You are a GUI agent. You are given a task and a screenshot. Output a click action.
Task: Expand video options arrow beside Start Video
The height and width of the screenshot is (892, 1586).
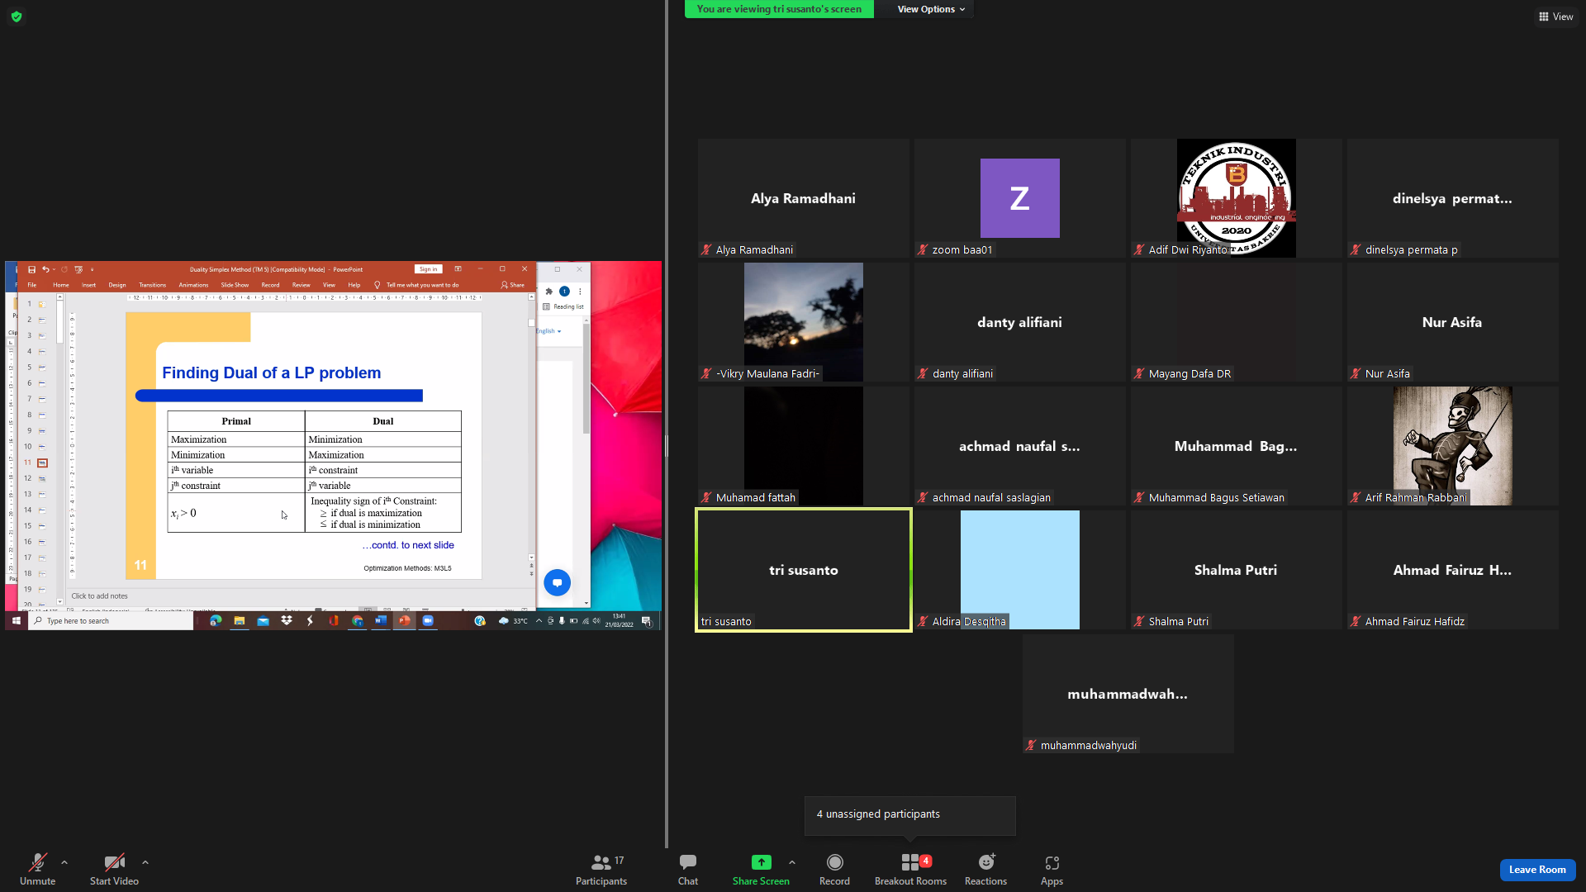pyautogui.click(x=145, y=862)
